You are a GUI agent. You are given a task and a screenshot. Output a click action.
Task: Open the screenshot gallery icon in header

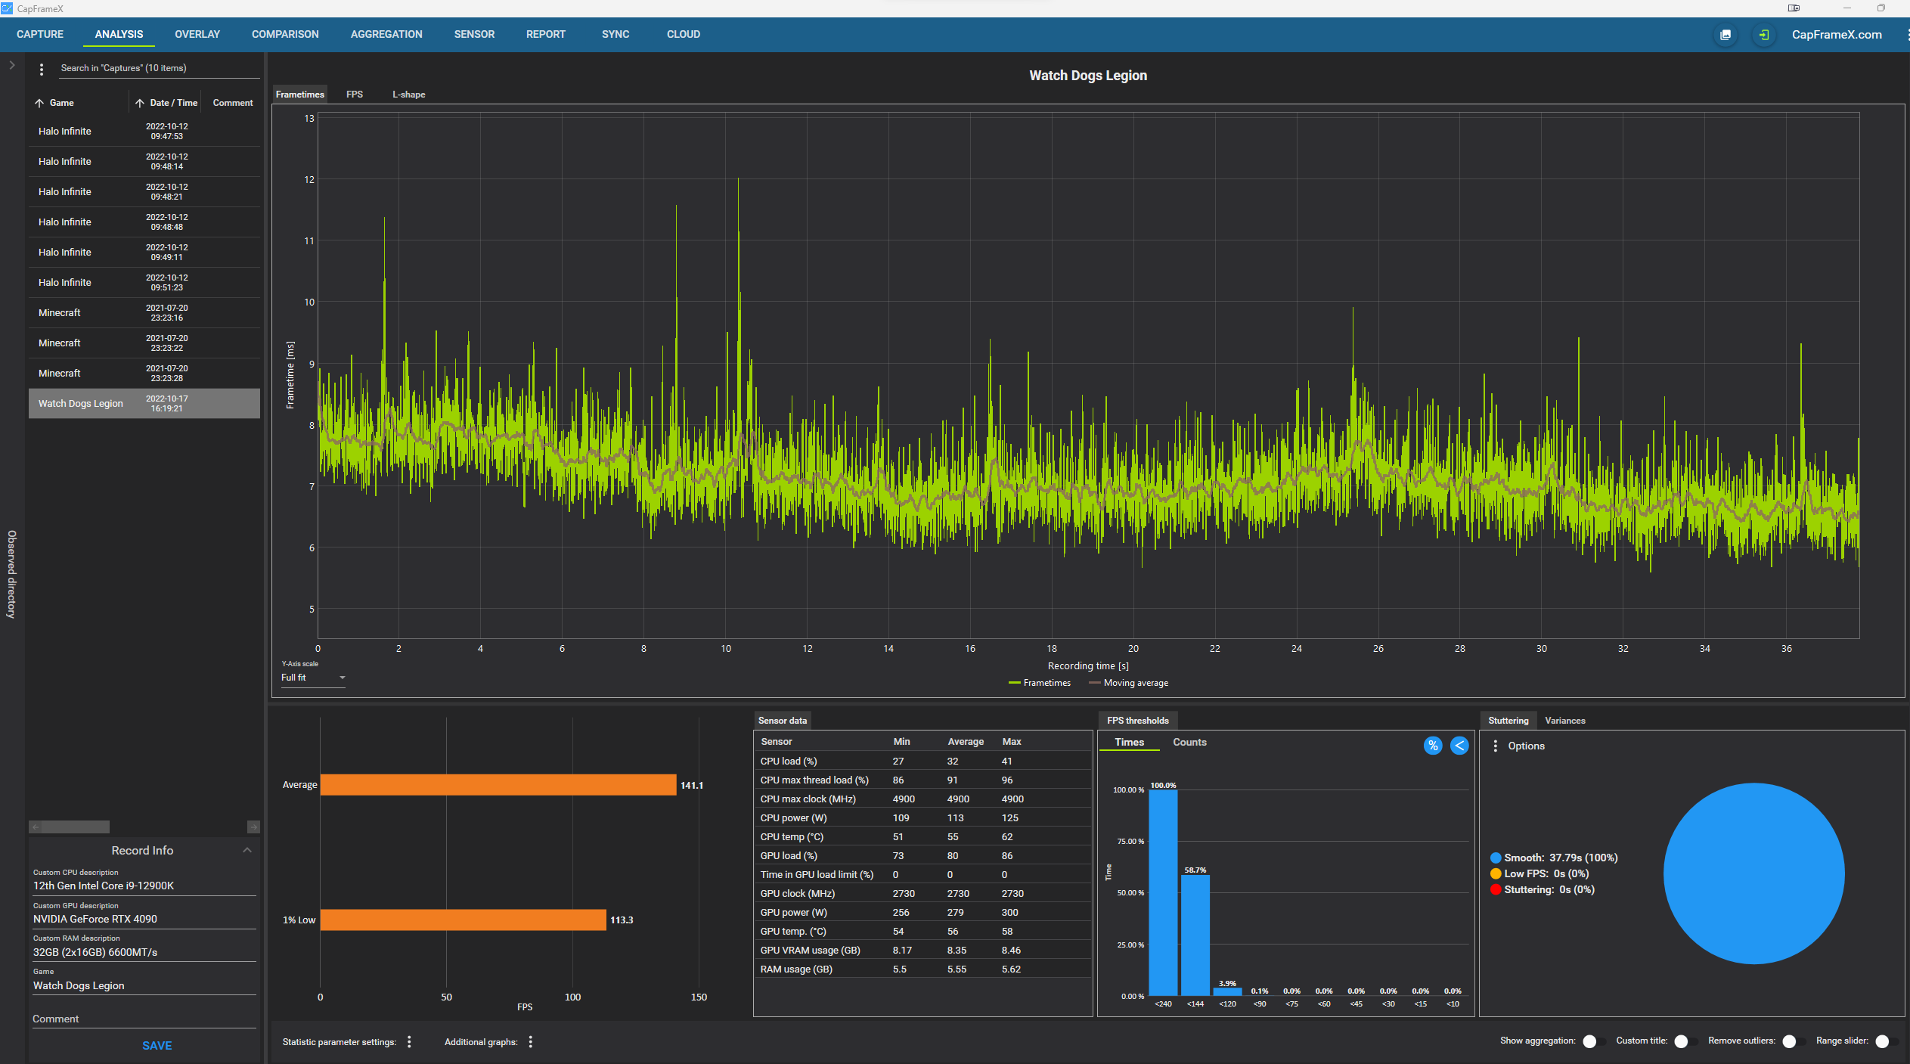(1726, 35)
